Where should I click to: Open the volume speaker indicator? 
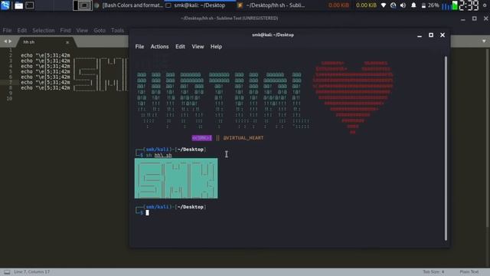click(x=403, y=5)
